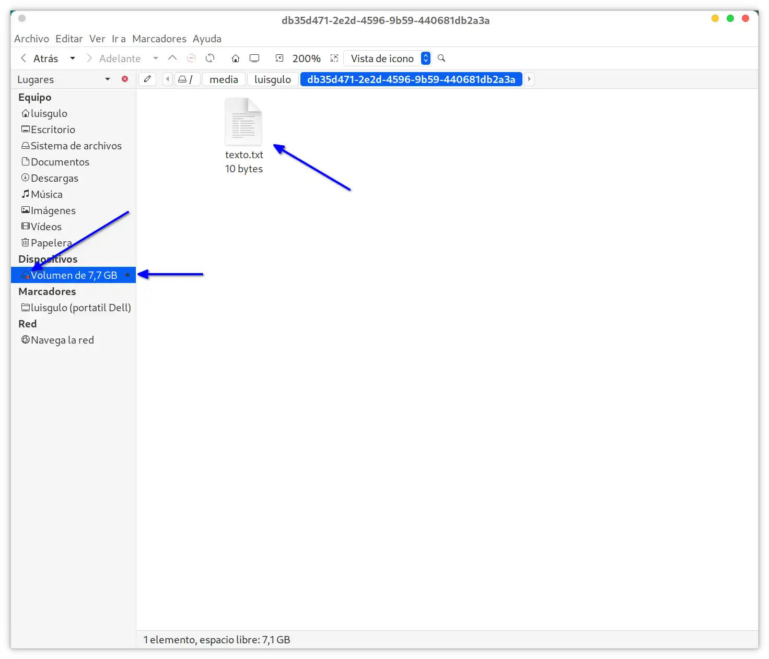769x659 pixels.
Task: Select the media path segment
Action: click(x=224, y=79)
